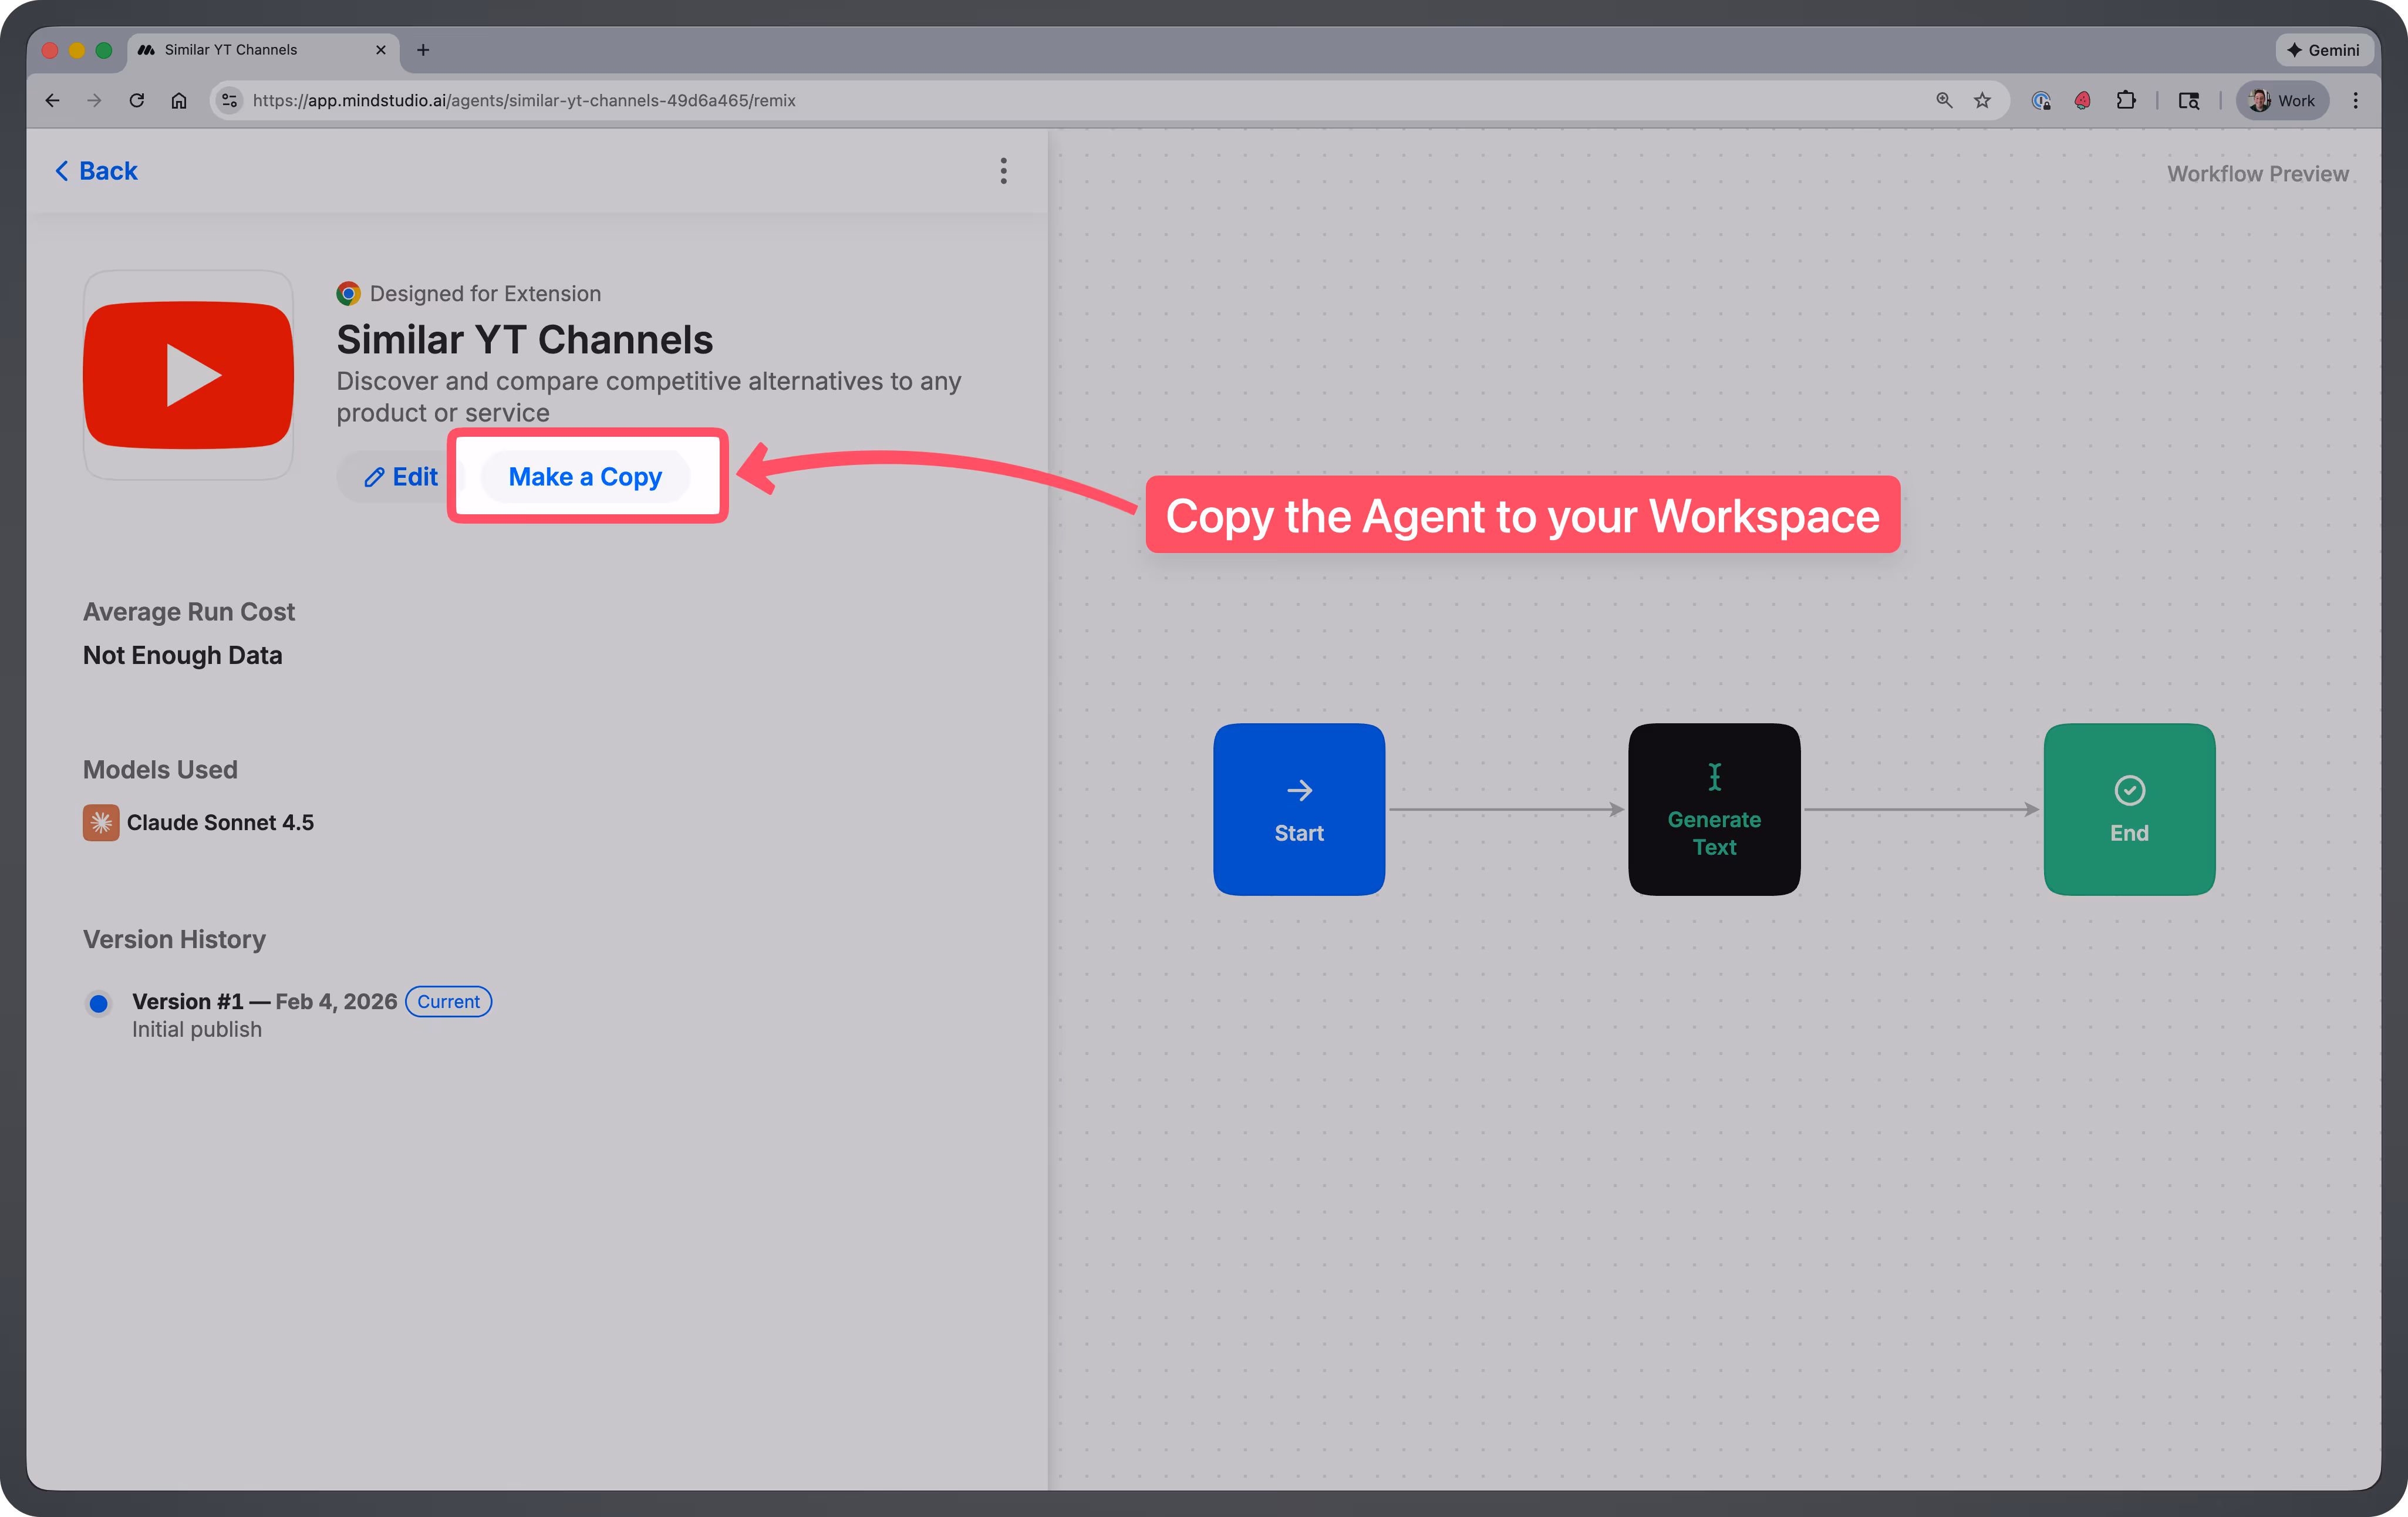Click the zoom magnifier icon in the address bar
The width and height of the screenshot is (2408, 1517).
point(1943,100)
